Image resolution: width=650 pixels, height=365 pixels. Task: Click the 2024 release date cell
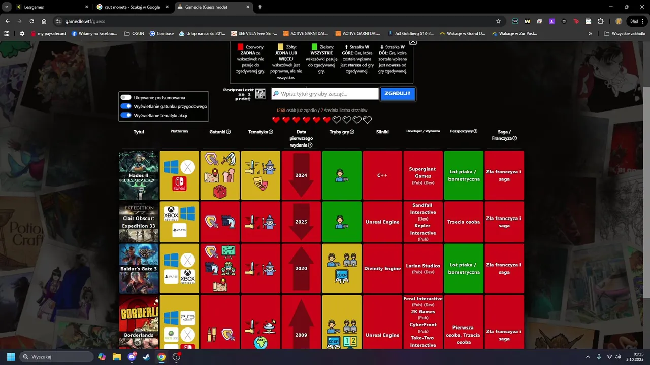tap(301, 175)
